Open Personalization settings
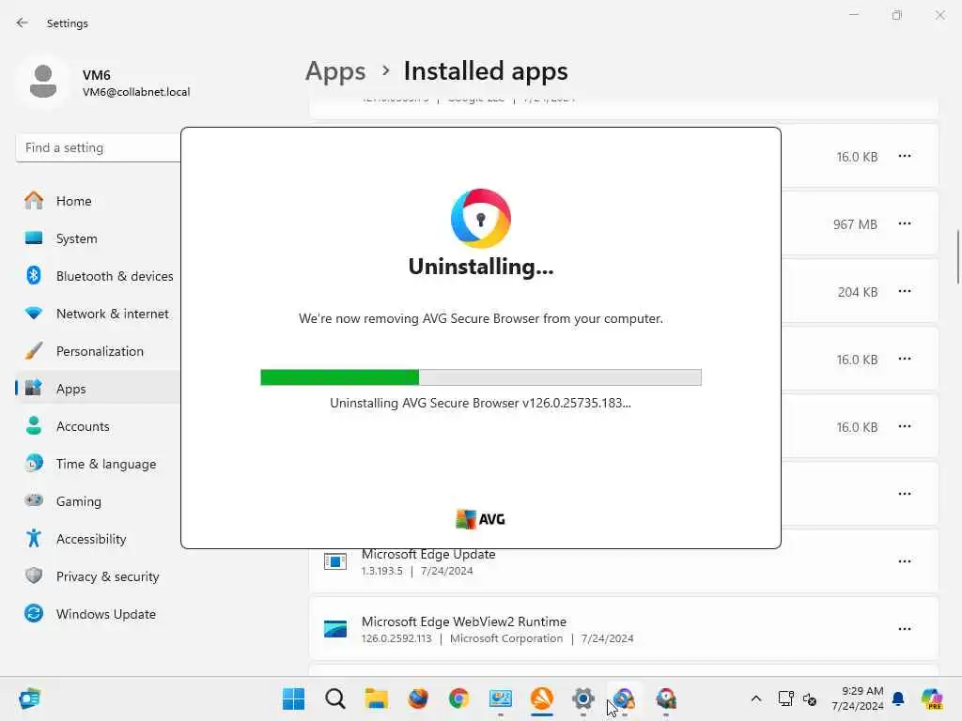Image resolution: width=962 pixels, height=721 pixels. point(98,351)
